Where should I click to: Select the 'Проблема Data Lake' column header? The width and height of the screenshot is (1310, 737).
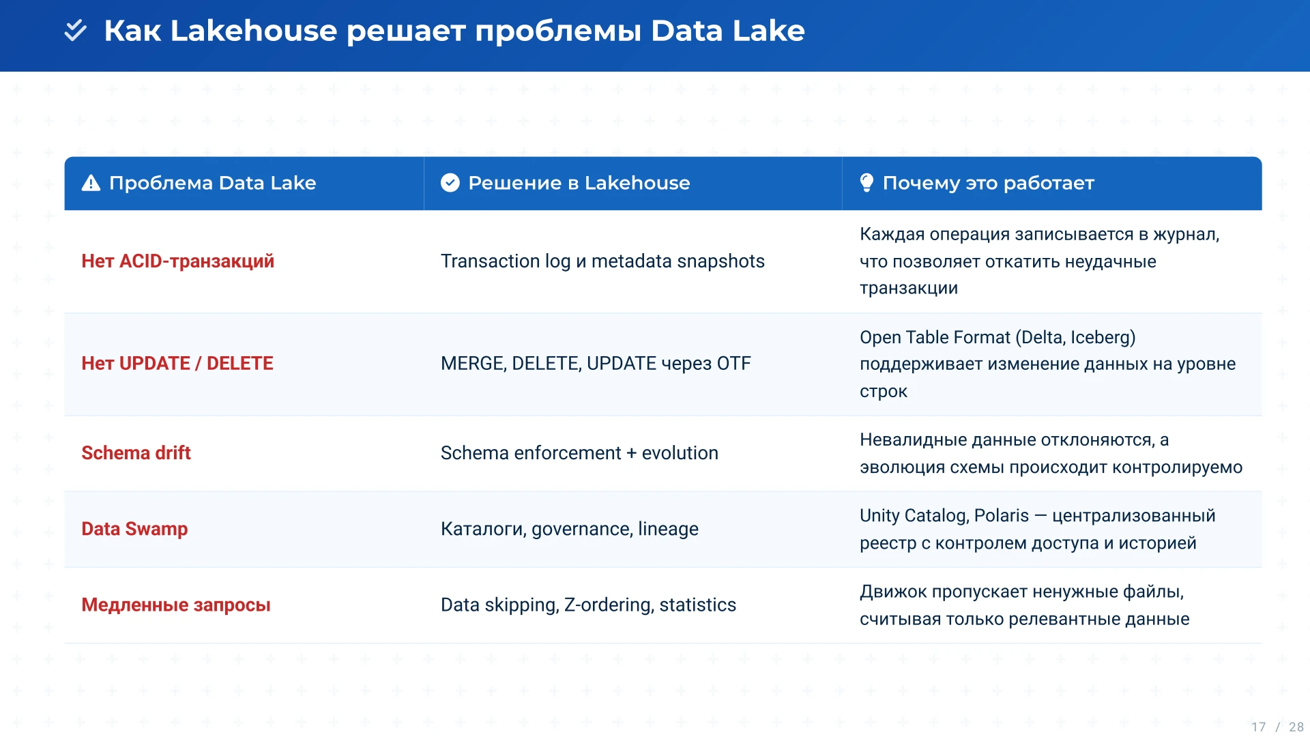click(x=212, y=183)
